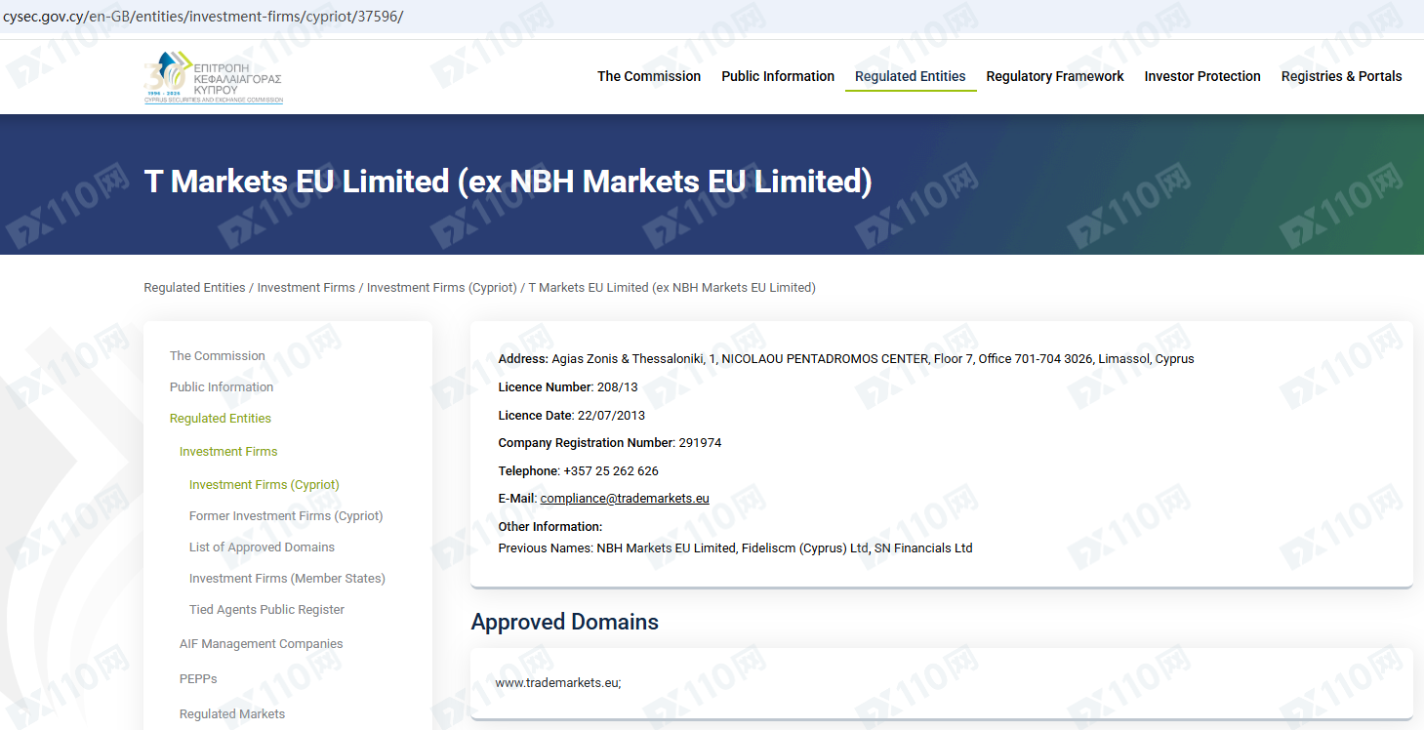Select Investment Firms (Cypriot) in sidebar
The image size is (1424, 730).
264,485
